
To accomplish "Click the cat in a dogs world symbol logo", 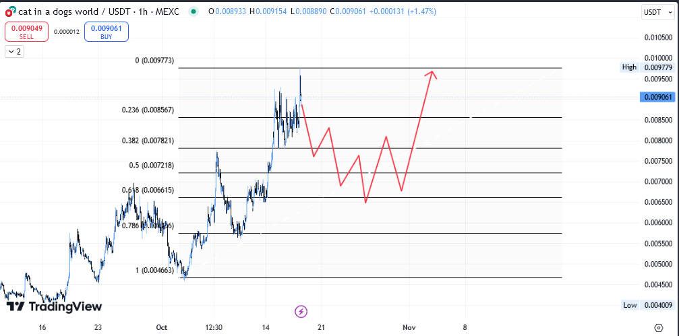I will click(x=11, y=11).
